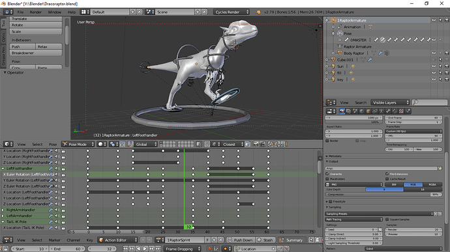This screenshot has width=450, height=252.
Task: Click wrench icon on Cube.001 outliner row
Action: tap(370, 60)
